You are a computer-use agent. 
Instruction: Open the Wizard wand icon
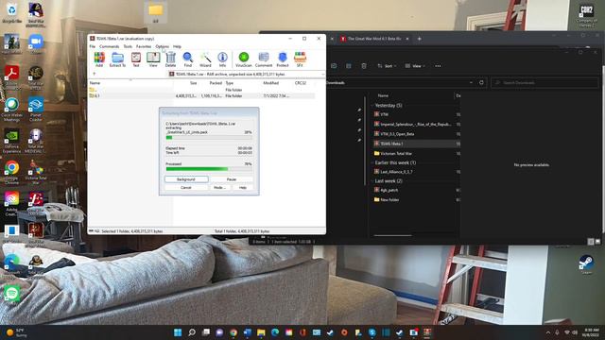tap(205, 59)
